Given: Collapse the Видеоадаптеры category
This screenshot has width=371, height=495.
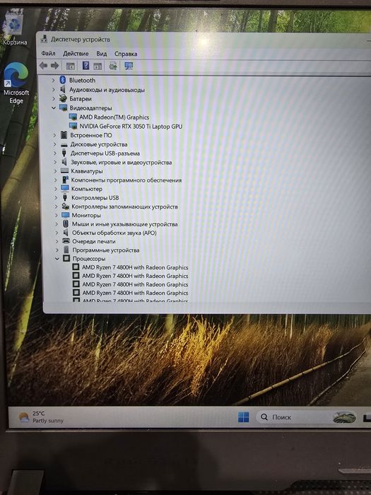Looking at the screenshot, I should [x=54, y=108].
